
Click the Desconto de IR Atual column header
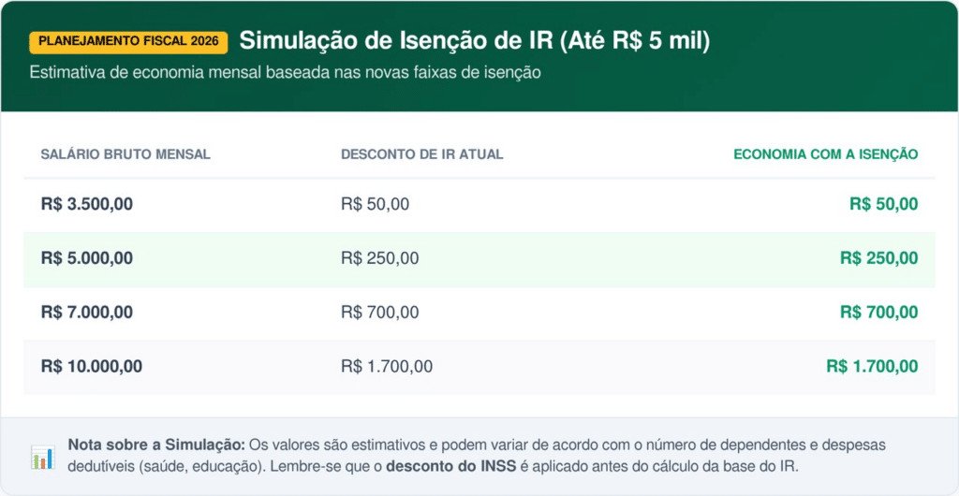(422, 154)
